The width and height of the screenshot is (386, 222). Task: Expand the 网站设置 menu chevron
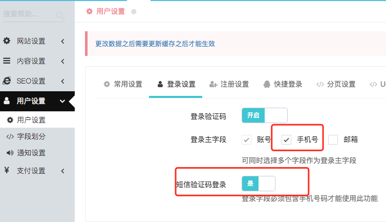click(x=63, y=41)
